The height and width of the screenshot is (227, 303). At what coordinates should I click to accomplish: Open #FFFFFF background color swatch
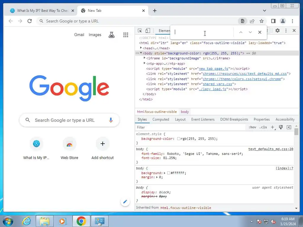click(169, 173)
